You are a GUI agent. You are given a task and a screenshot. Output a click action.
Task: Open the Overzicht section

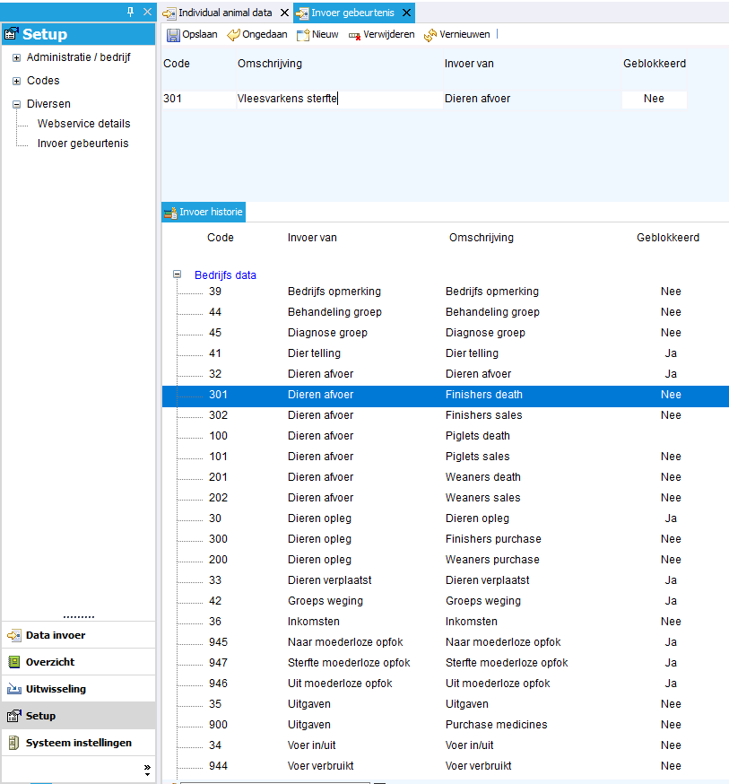(78, 662)
